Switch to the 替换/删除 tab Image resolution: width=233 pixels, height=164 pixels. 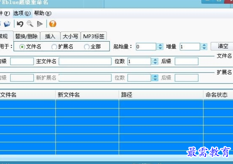tap(27, 36)
